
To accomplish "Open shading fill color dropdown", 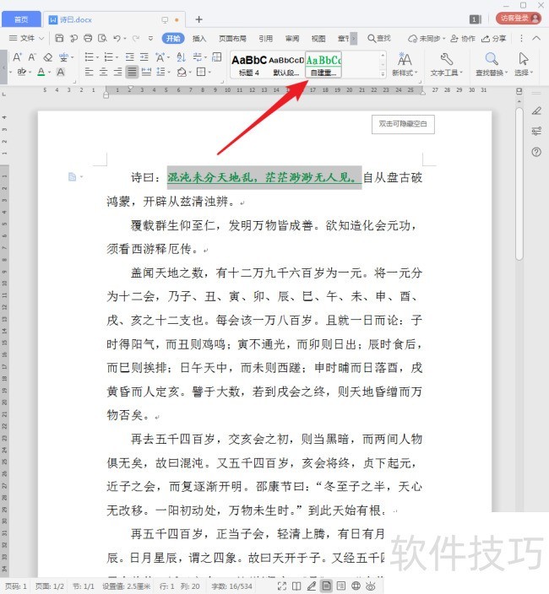I will click(x=189, y=72).
